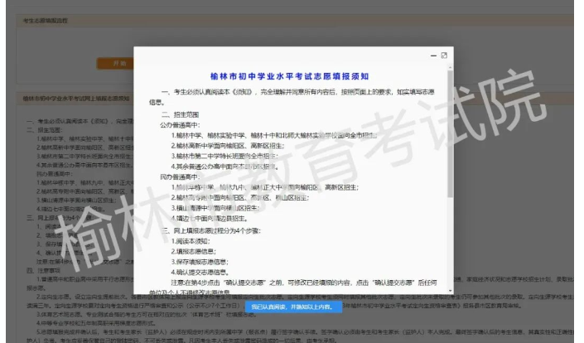Click the scrollbar down arrow in dialog
Image resolution: width=584 pixels, height=343 pixels.
pos(451,291)
